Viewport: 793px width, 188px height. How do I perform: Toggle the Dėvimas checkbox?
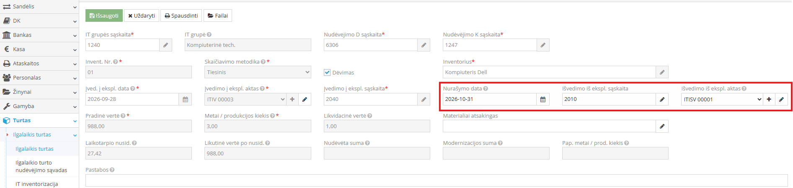click(x=328, y=72)
